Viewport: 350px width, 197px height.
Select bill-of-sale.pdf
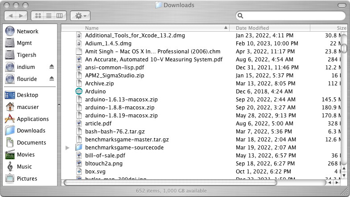point(105,156)
